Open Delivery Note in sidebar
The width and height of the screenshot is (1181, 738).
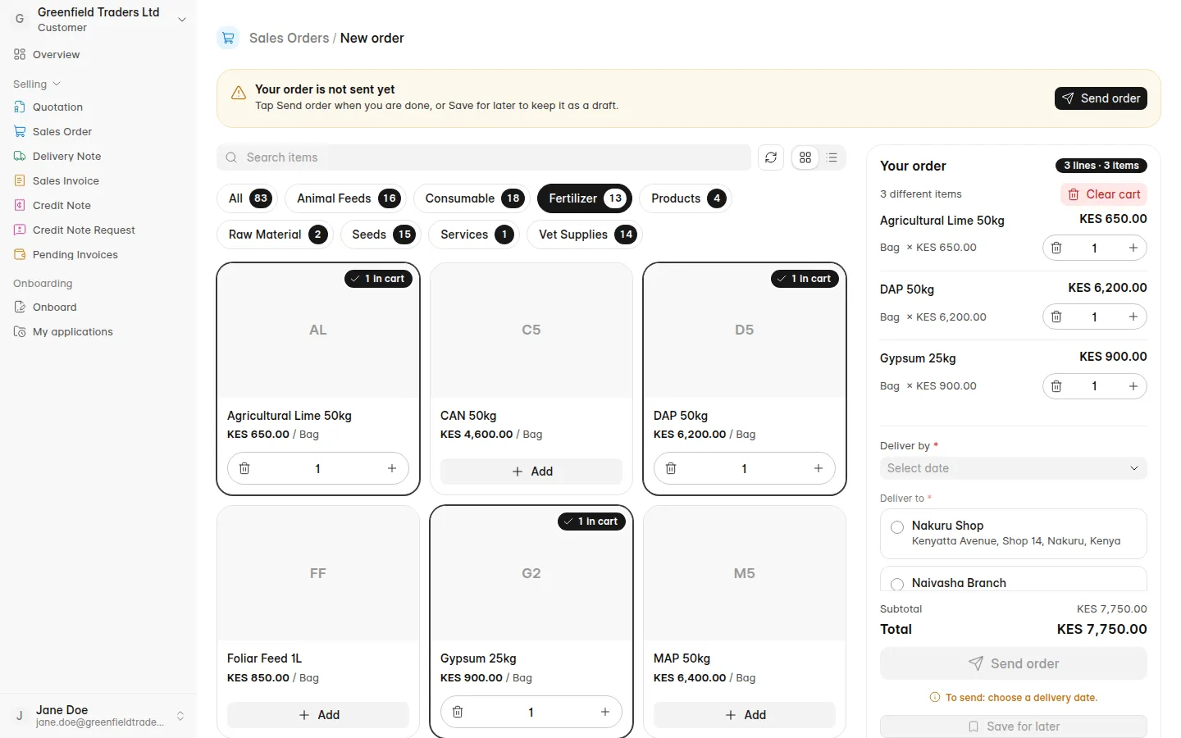click(98, 157)
